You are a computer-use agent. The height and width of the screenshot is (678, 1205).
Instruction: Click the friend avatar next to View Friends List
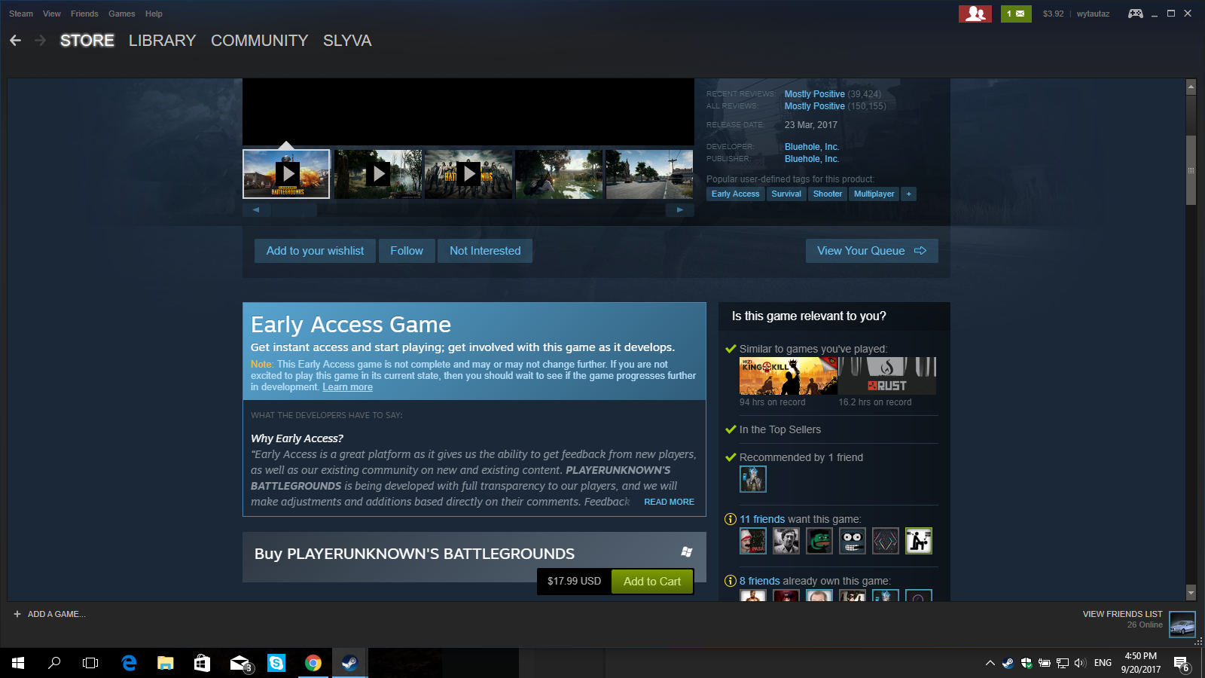[x=1182, y=625]
